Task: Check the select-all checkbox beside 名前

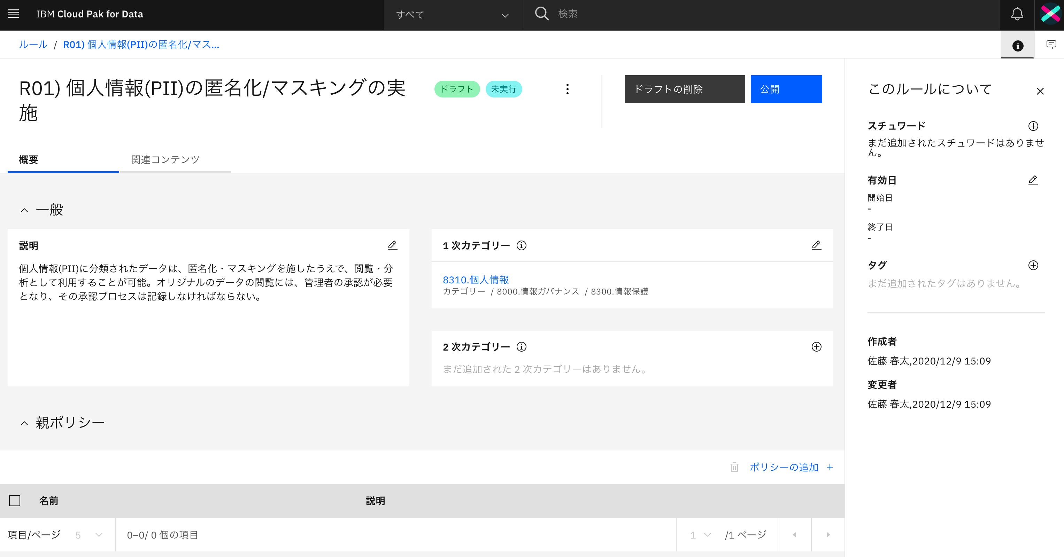Action: 15,501
